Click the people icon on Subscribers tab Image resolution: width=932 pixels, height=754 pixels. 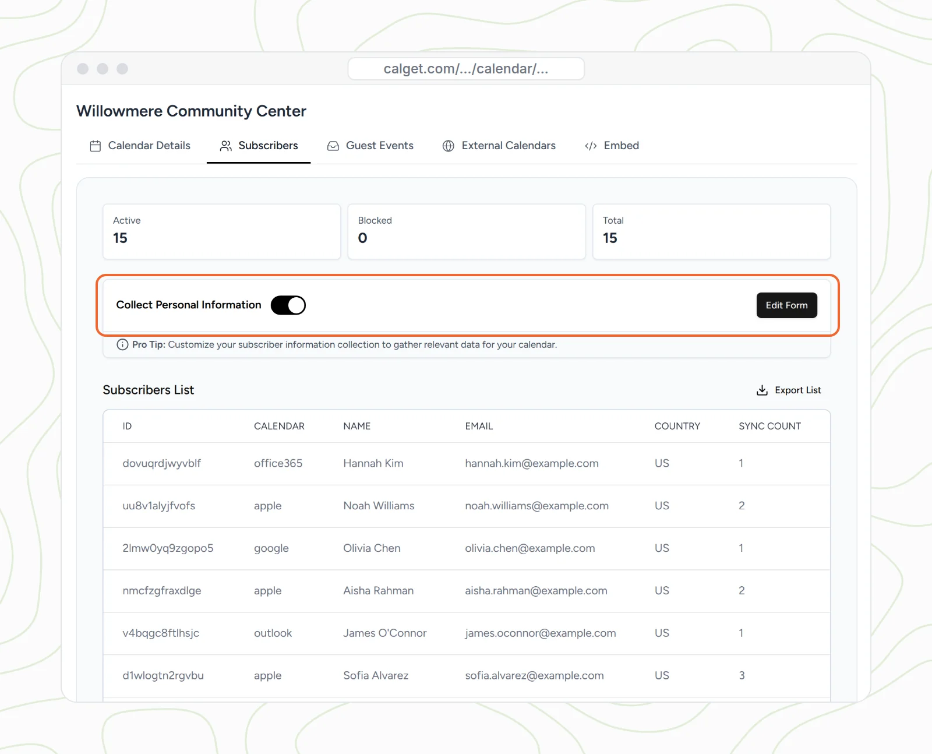tap(226, 146)
